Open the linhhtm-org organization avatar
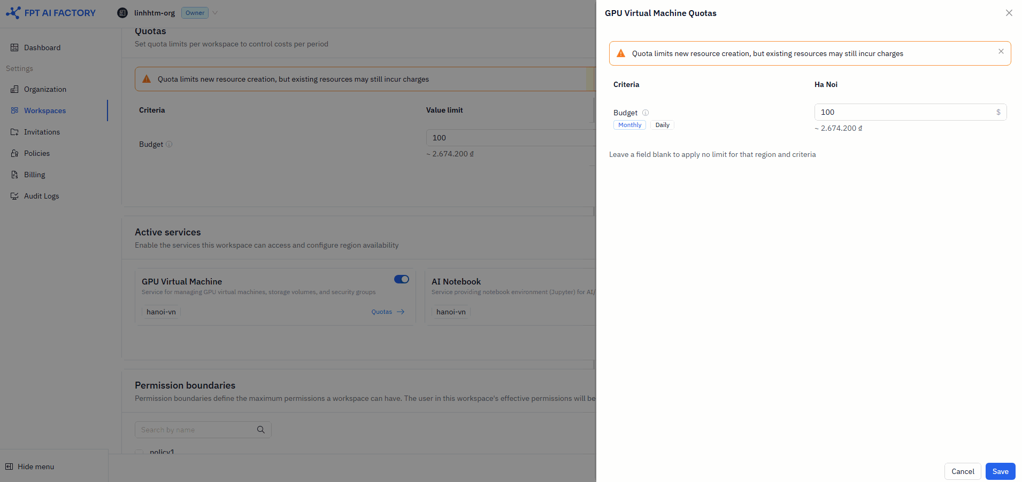The image size is (1022, 482). [122, 13]
